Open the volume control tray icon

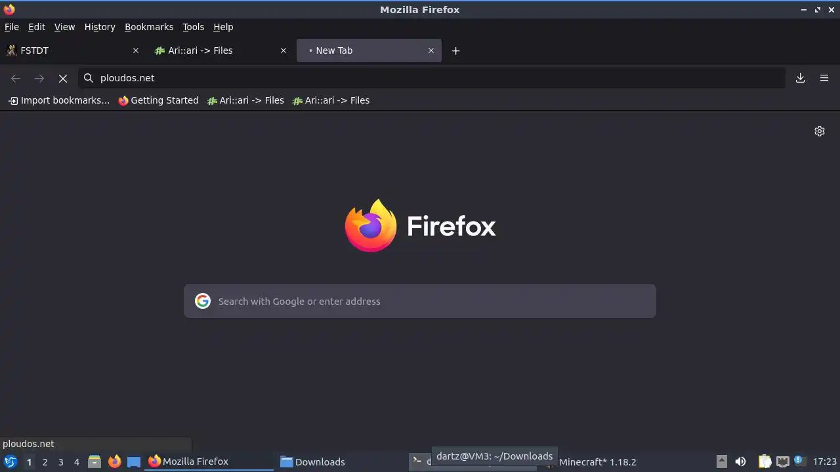[740, 462]
